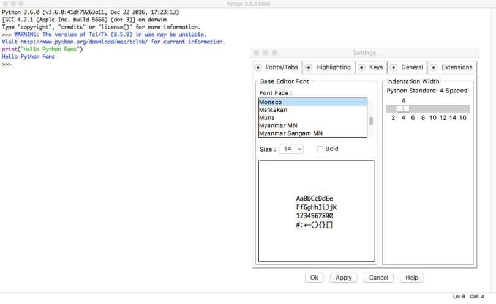Click the Apply button
Screen dimensions: 496x304
coord(344,278)
